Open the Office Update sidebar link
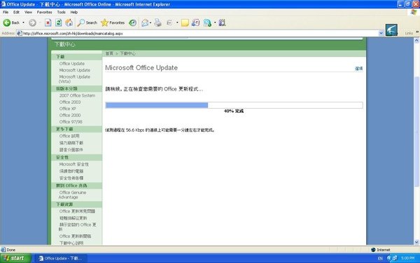420x263 pixels. 72,64
